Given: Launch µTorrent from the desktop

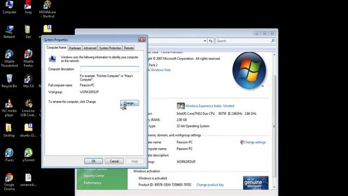Looking at the screenshot, I should pyautogui.click(x=28, y=155).
